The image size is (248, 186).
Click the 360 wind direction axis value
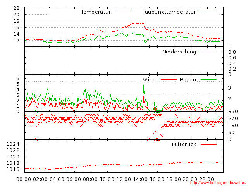click(233, 112)
